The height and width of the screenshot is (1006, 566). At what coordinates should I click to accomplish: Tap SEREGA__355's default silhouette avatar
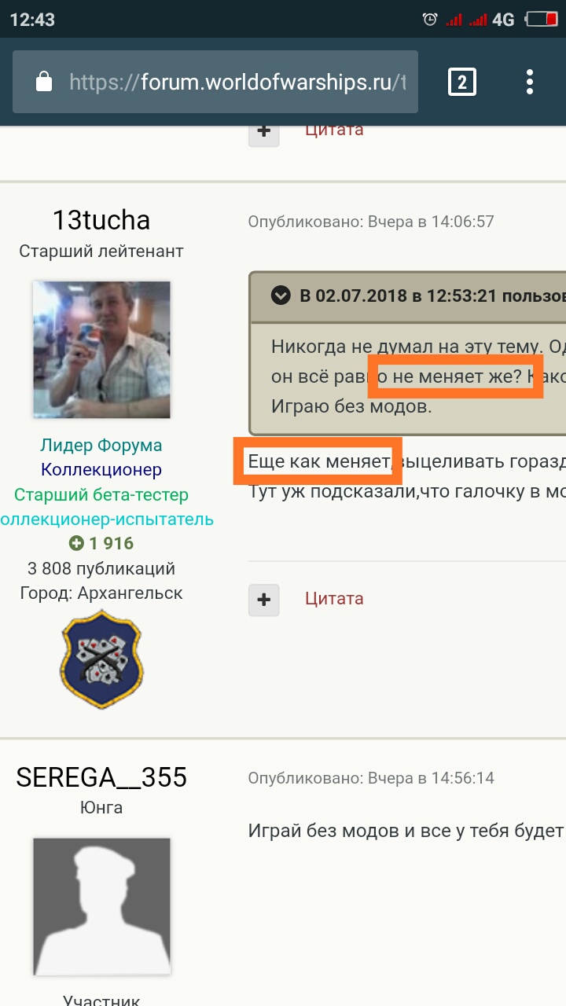click(x=101, y=906)
